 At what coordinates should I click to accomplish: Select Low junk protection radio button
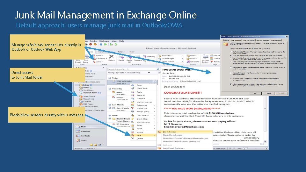click(x=231, y=55)
